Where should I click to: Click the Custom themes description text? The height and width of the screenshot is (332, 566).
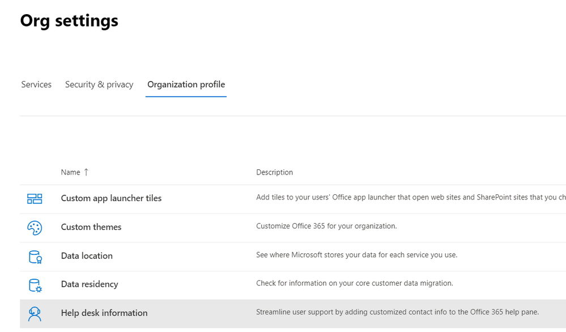pos(326,226)
